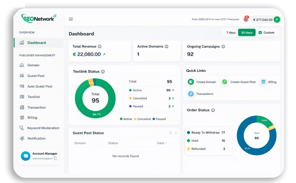Image resolution: width=296 pixels, height=183 pixels.
Task: Refresh the Guest Post Status panel
Action: [x=171, y=133]
